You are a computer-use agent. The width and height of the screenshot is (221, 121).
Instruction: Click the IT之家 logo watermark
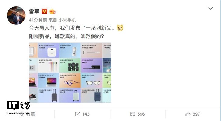(x=18, y=107)
